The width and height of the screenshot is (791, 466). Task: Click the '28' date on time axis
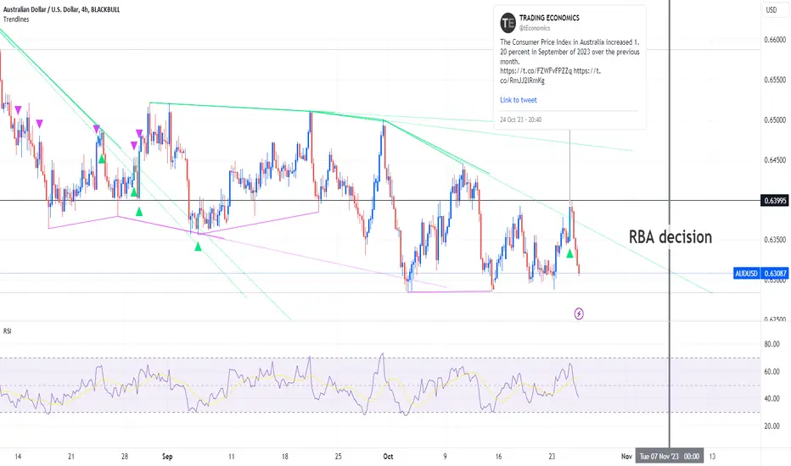pyautogui.click(x=125, y=457)
